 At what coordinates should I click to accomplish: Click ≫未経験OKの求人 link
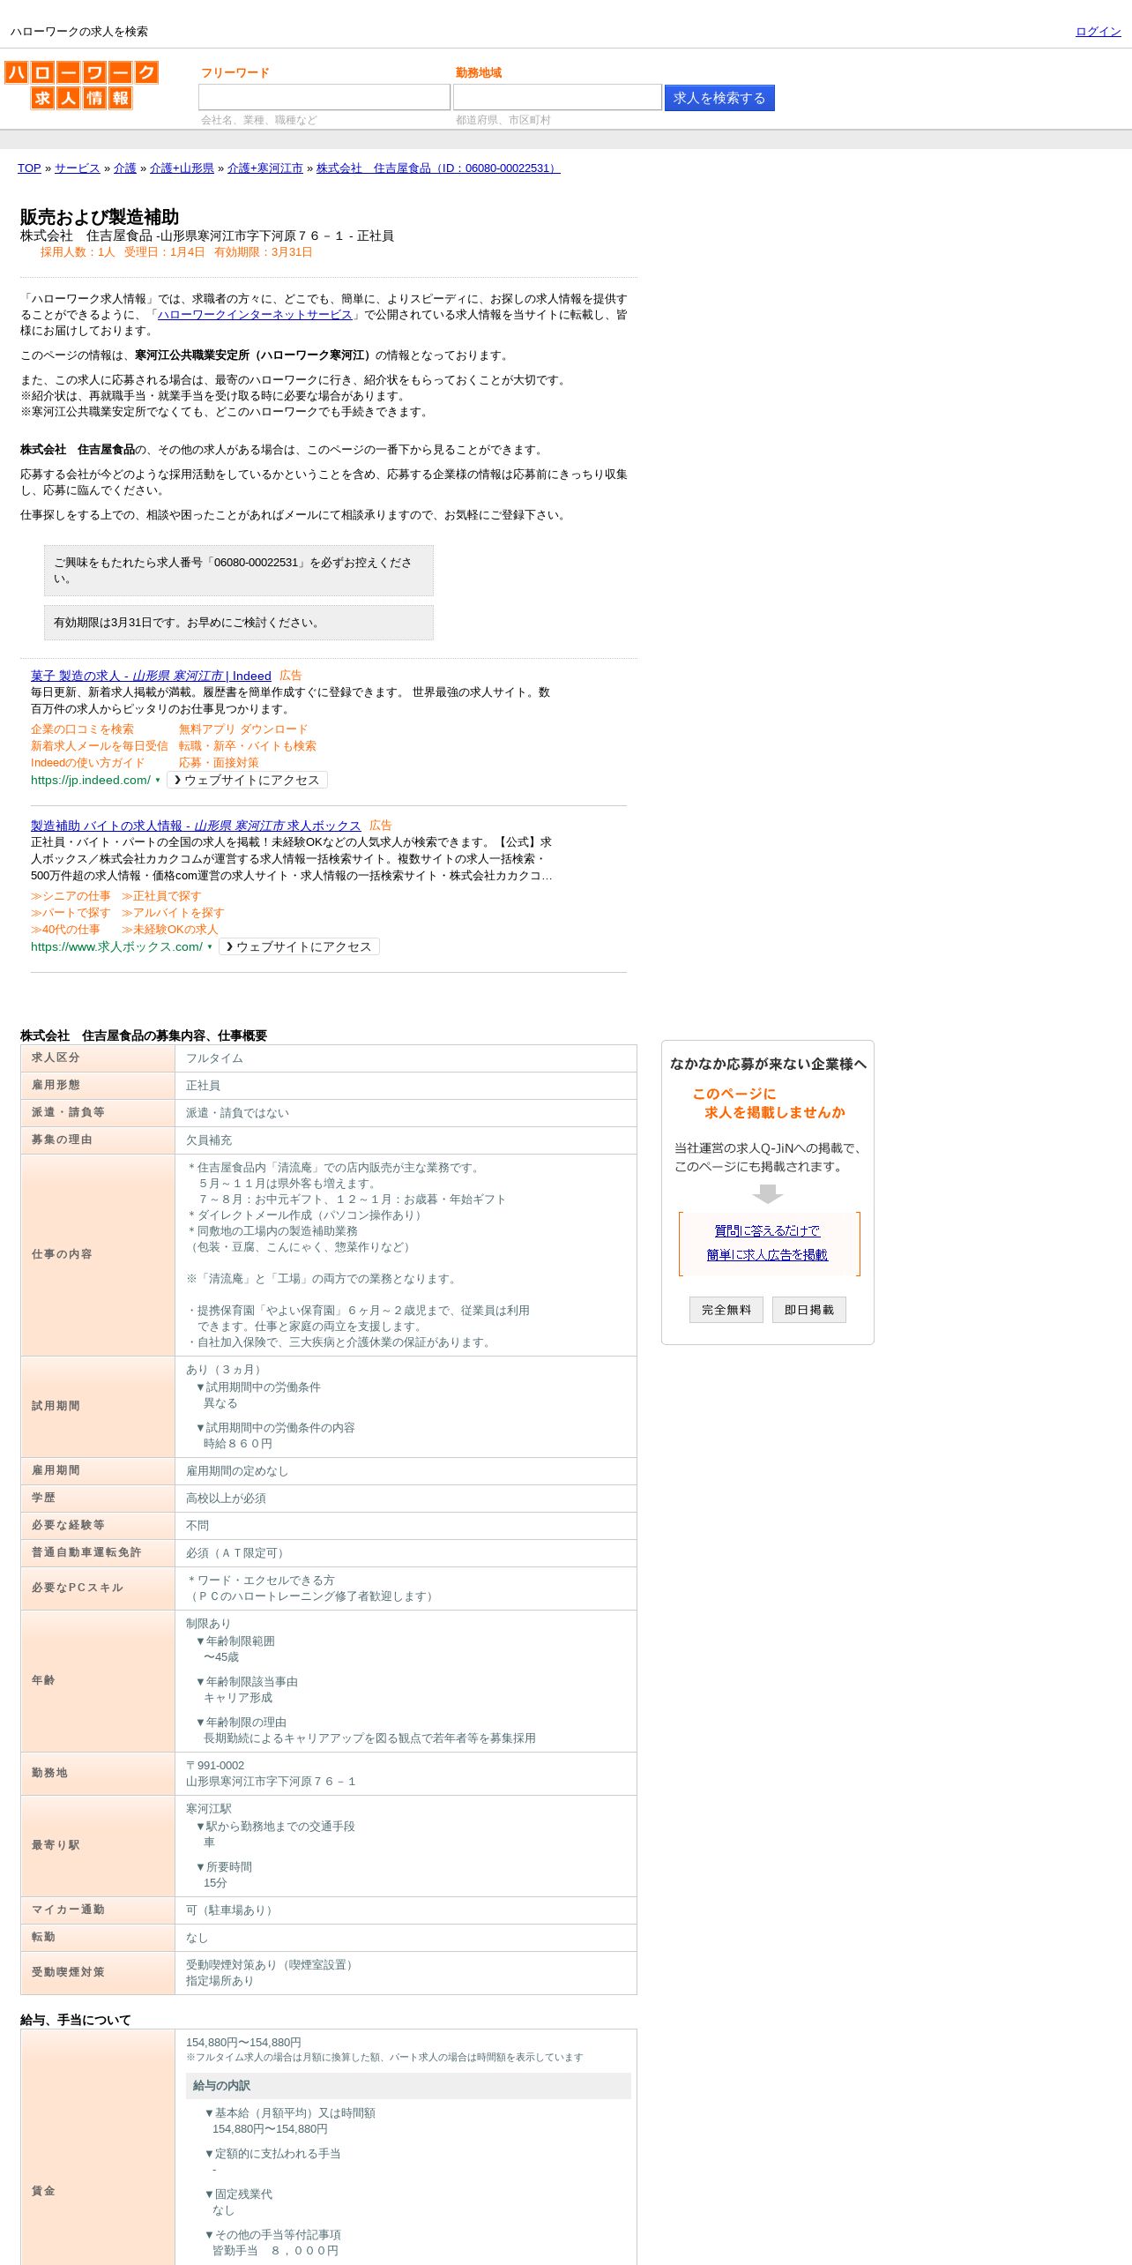point(169,930)
